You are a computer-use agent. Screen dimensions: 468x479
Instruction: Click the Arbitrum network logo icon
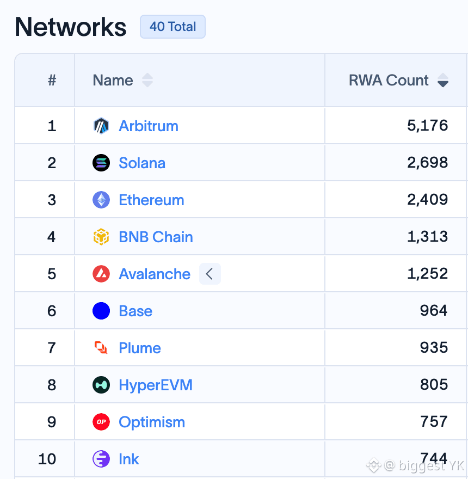[101, 126]
